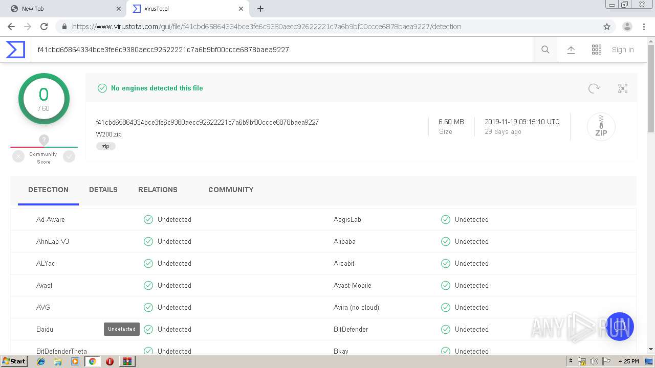The image size is (655, 368).
Task: Click the No engines detected banner text
Action: click(157, 88)
